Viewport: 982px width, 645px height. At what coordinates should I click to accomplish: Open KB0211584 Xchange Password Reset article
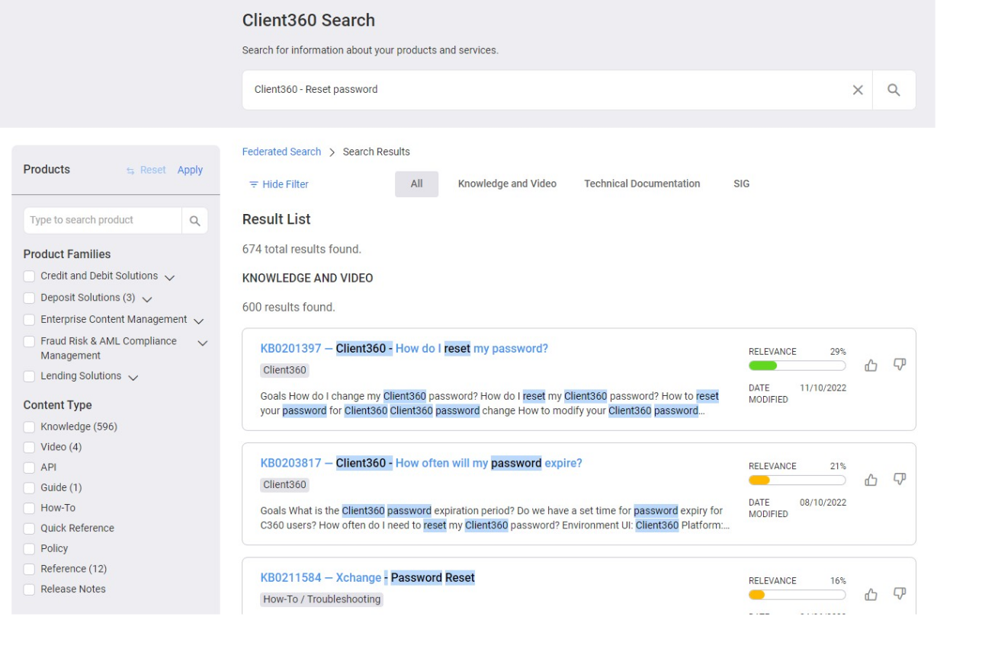tap(367, 577)
